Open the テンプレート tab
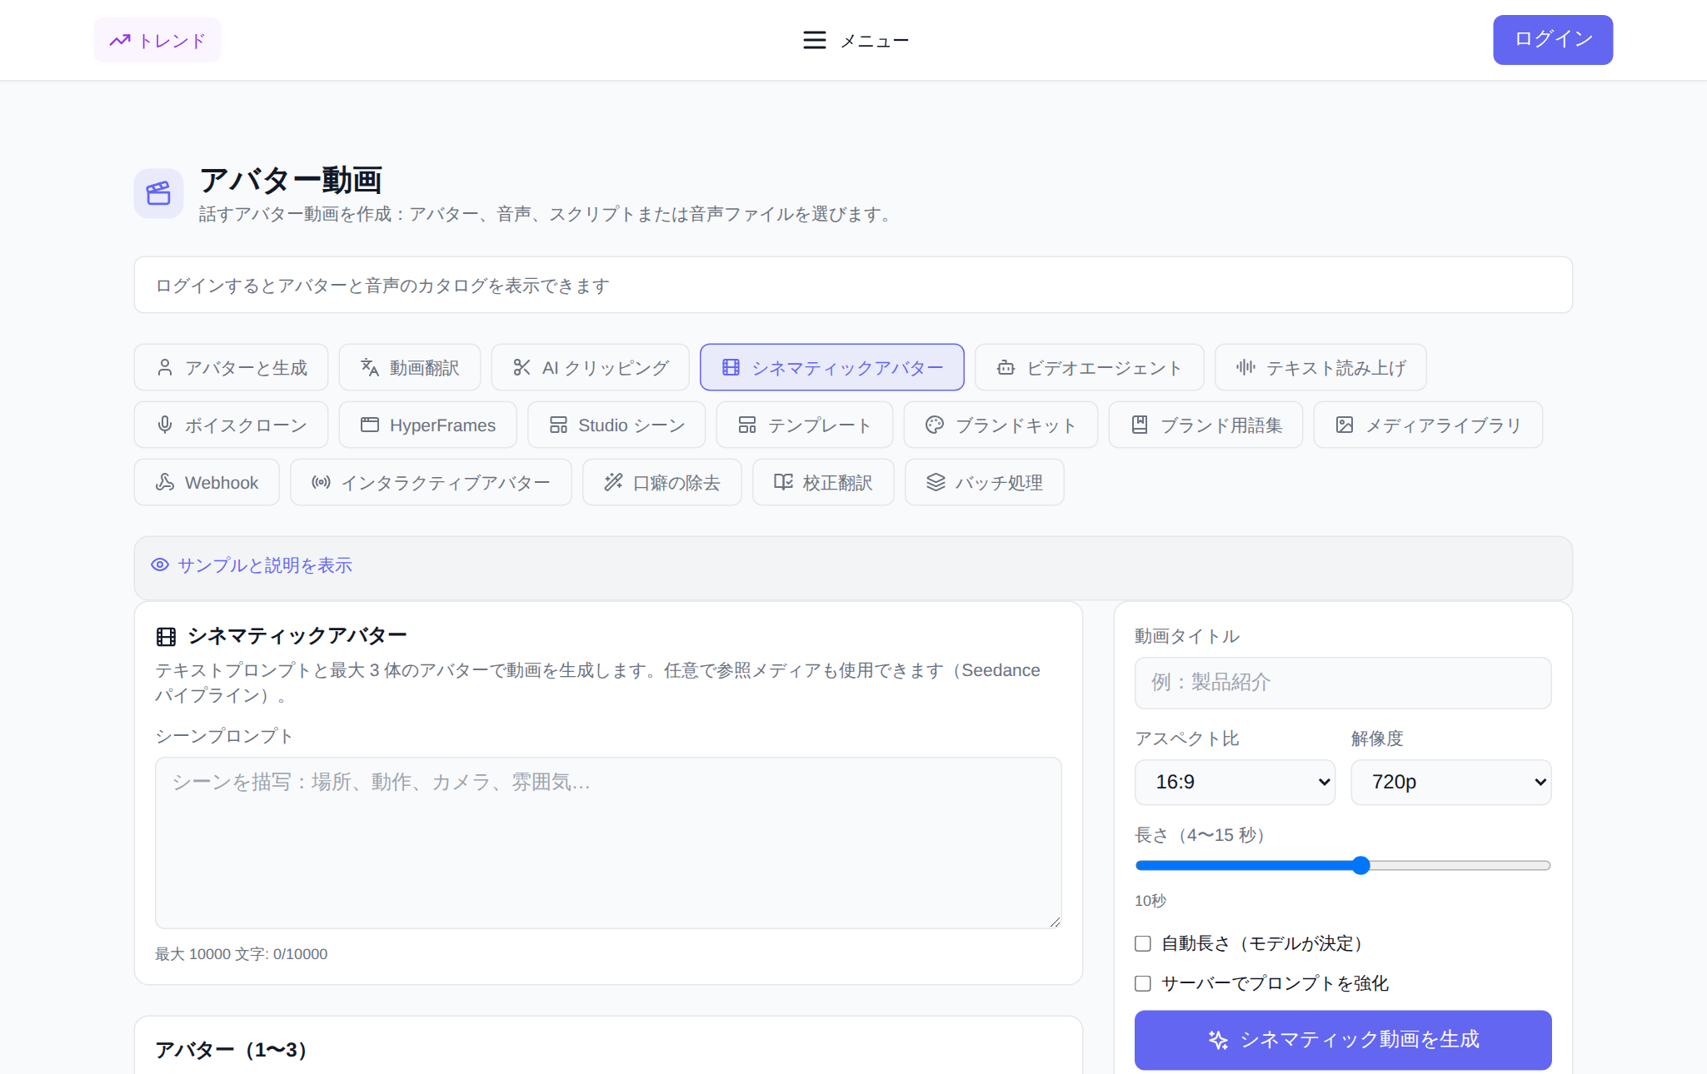 click(x=805, y=425)
